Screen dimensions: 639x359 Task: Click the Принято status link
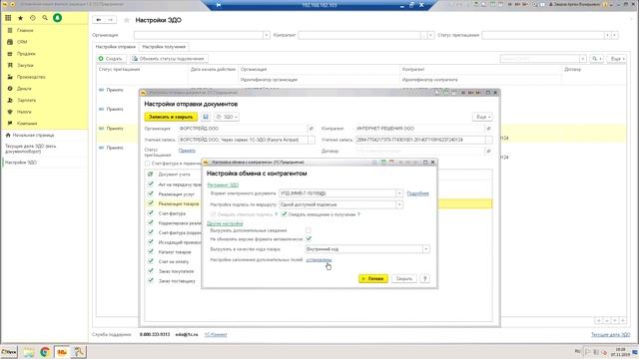[x=187, y=151]
